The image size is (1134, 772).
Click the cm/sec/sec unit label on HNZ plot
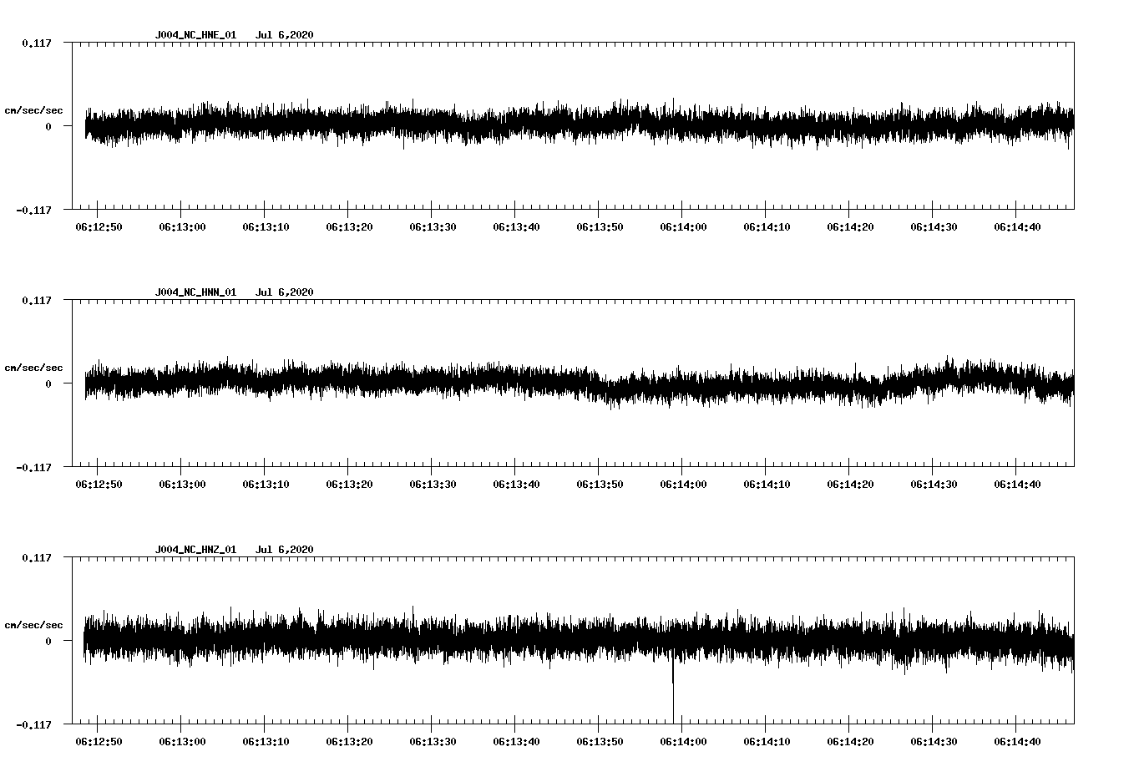tap(33, 625)
